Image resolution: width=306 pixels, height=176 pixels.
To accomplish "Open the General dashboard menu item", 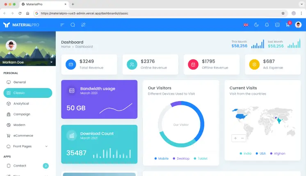I will point(28,82).
